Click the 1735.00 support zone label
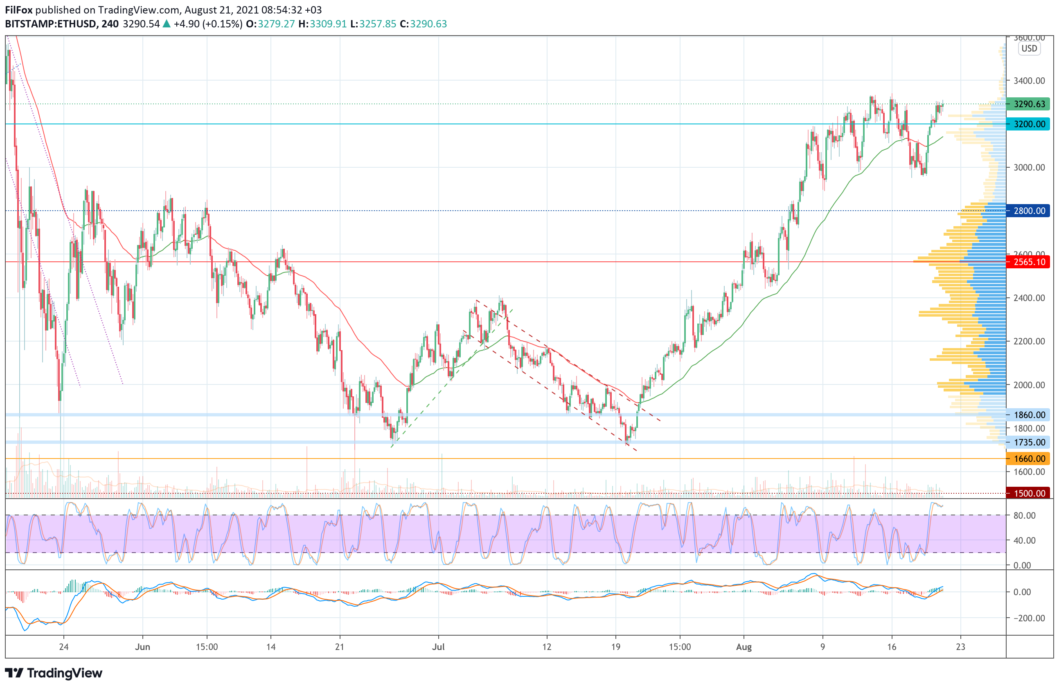This screenshot has height=688, width=1059. pos(1028,442)
